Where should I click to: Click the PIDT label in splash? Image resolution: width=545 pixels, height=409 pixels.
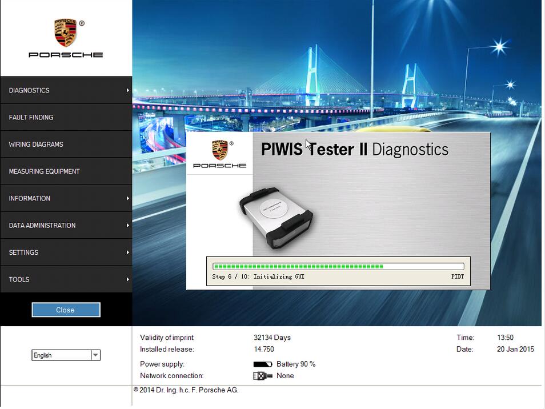pos(458,276)
